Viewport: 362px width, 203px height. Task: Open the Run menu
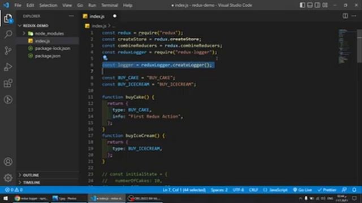(x=92, y=5)
